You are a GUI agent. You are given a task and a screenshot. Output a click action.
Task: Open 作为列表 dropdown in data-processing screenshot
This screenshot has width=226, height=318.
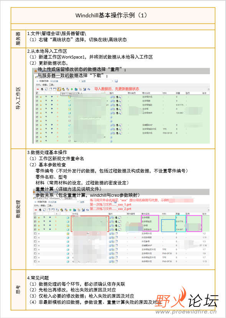point(63,202)
